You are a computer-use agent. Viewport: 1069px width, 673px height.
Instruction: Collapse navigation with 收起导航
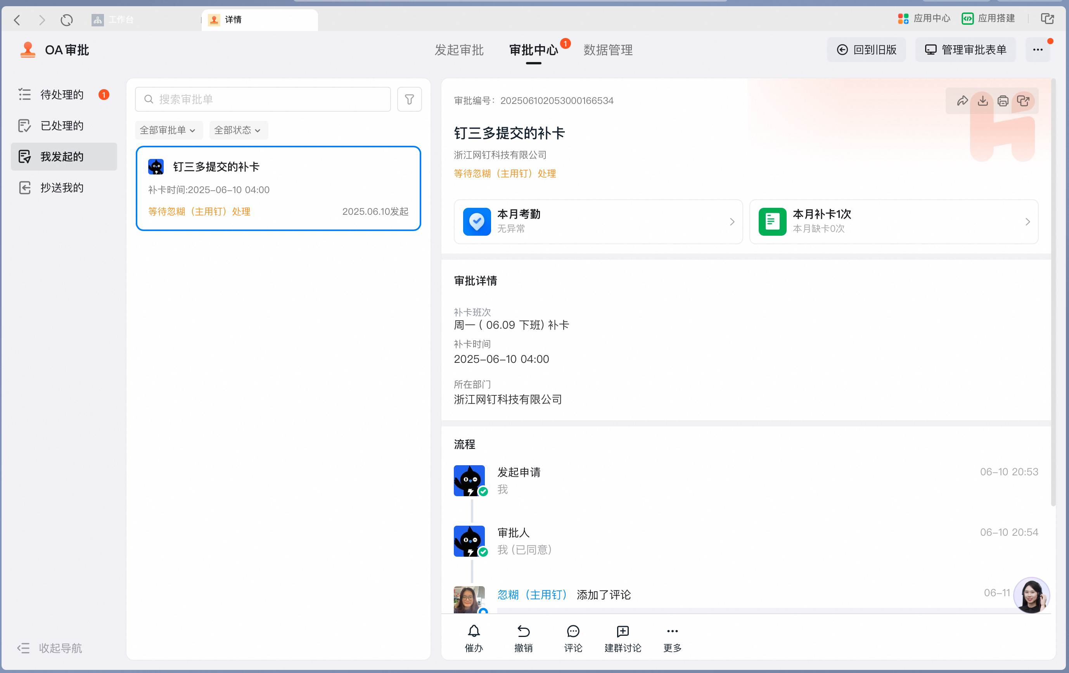pos(50,648)
